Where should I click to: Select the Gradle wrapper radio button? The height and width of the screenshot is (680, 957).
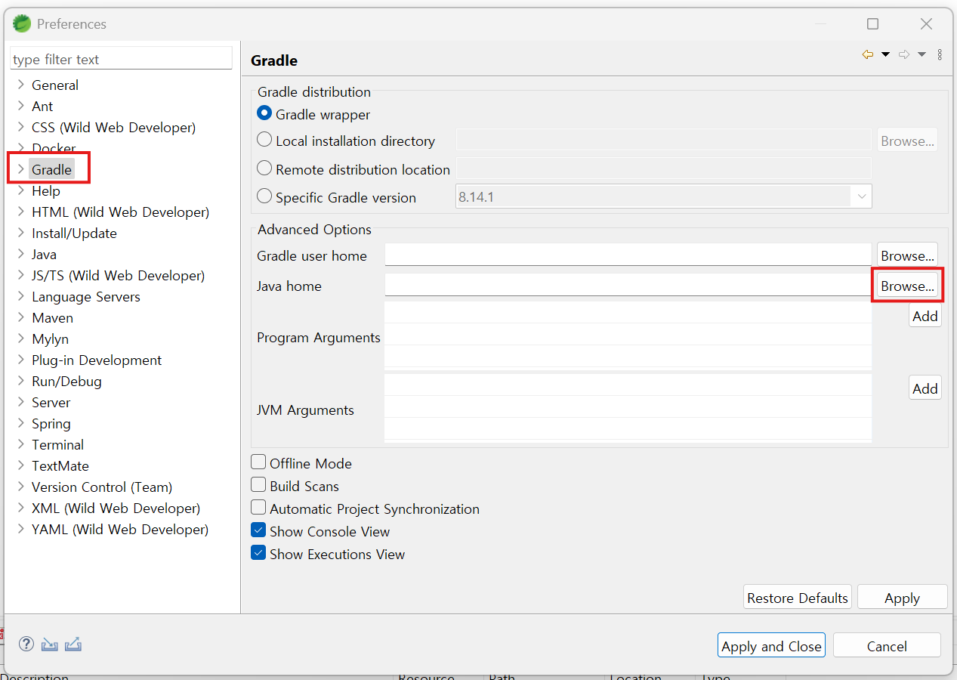point(264,113)
